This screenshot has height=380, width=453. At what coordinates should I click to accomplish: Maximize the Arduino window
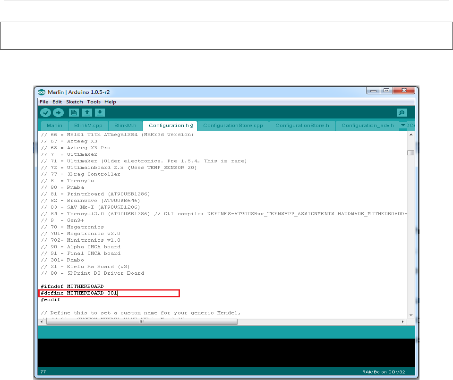386,91
